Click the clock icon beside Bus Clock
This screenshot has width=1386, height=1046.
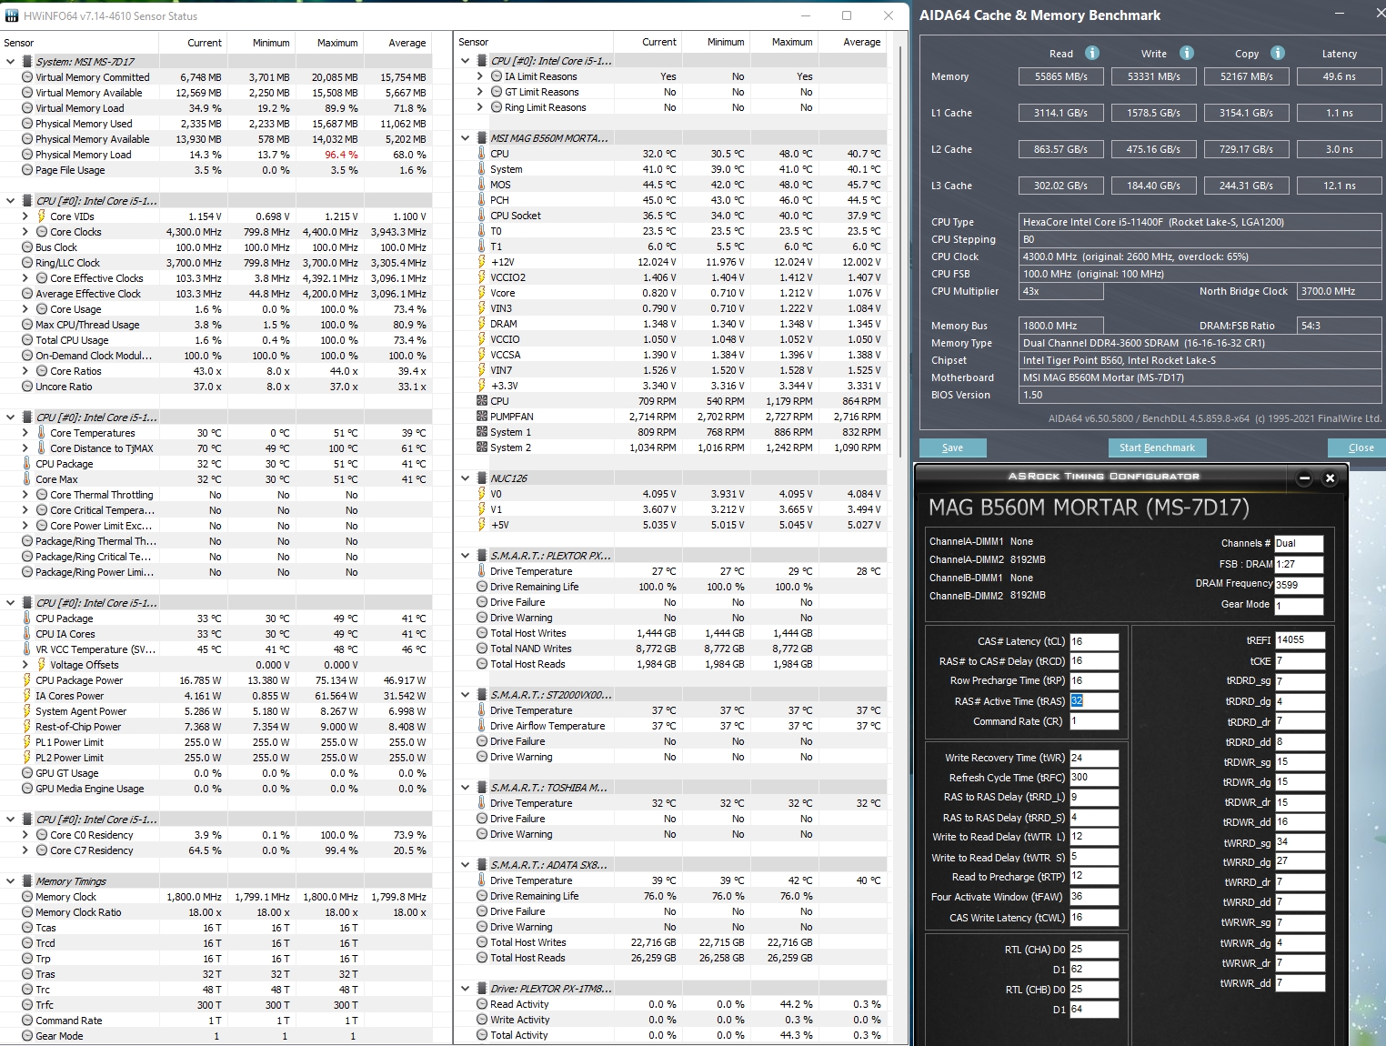pyautogui.click(x=27, y=247)
